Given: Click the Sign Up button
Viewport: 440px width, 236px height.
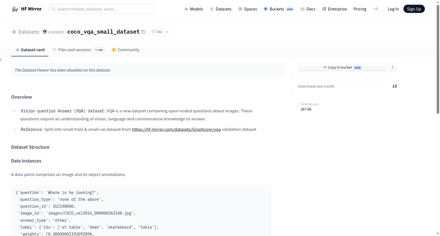Looking at the screenshot, I should tap(414, 9).
